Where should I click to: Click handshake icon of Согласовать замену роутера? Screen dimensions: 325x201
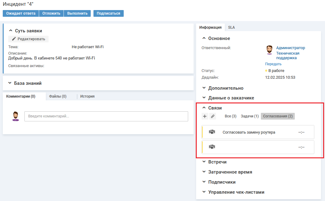coord(212,132)
